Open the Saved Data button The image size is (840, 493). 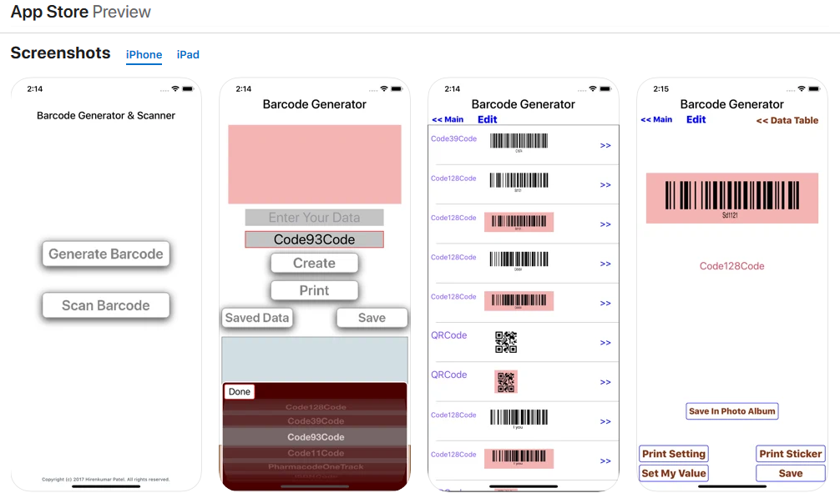(257, 318)
